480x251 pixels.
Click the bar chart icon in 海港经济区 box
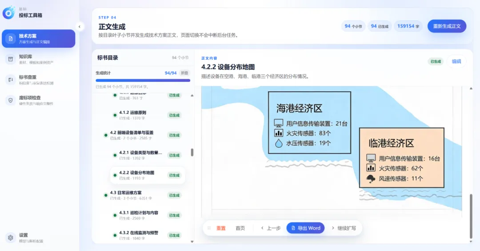click(x=279, y=133)
